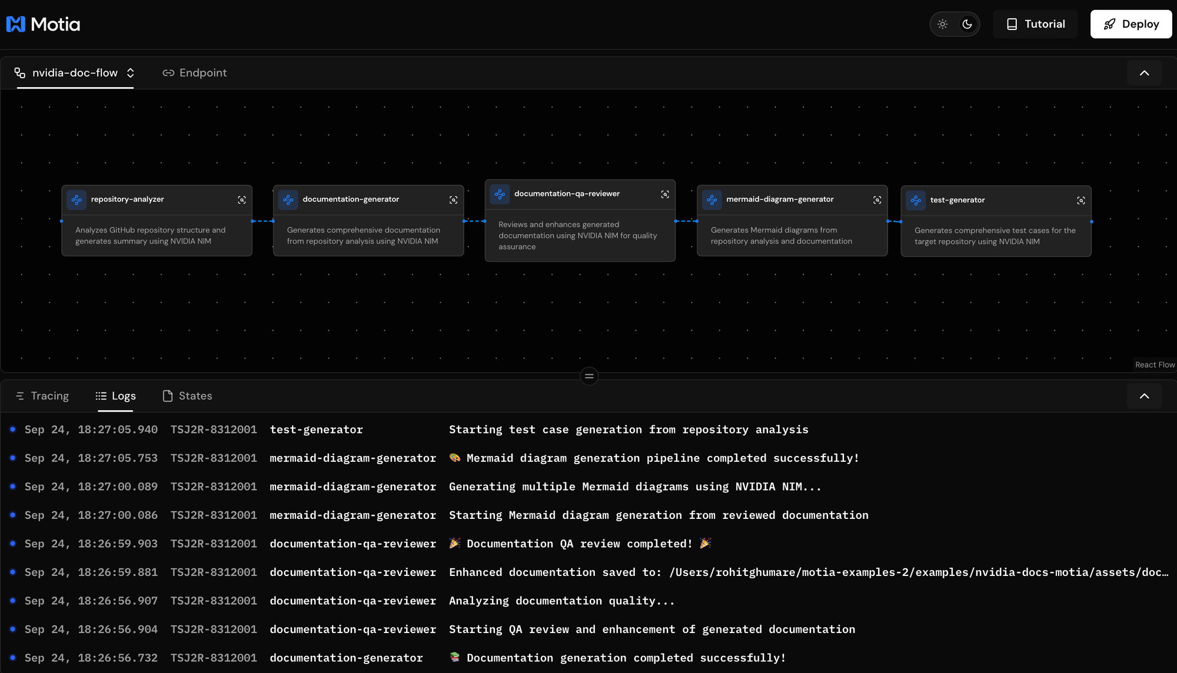1177x673 pixels.
Task: Click the blue step icon on test-generator node
Action: tap(916, 201)
